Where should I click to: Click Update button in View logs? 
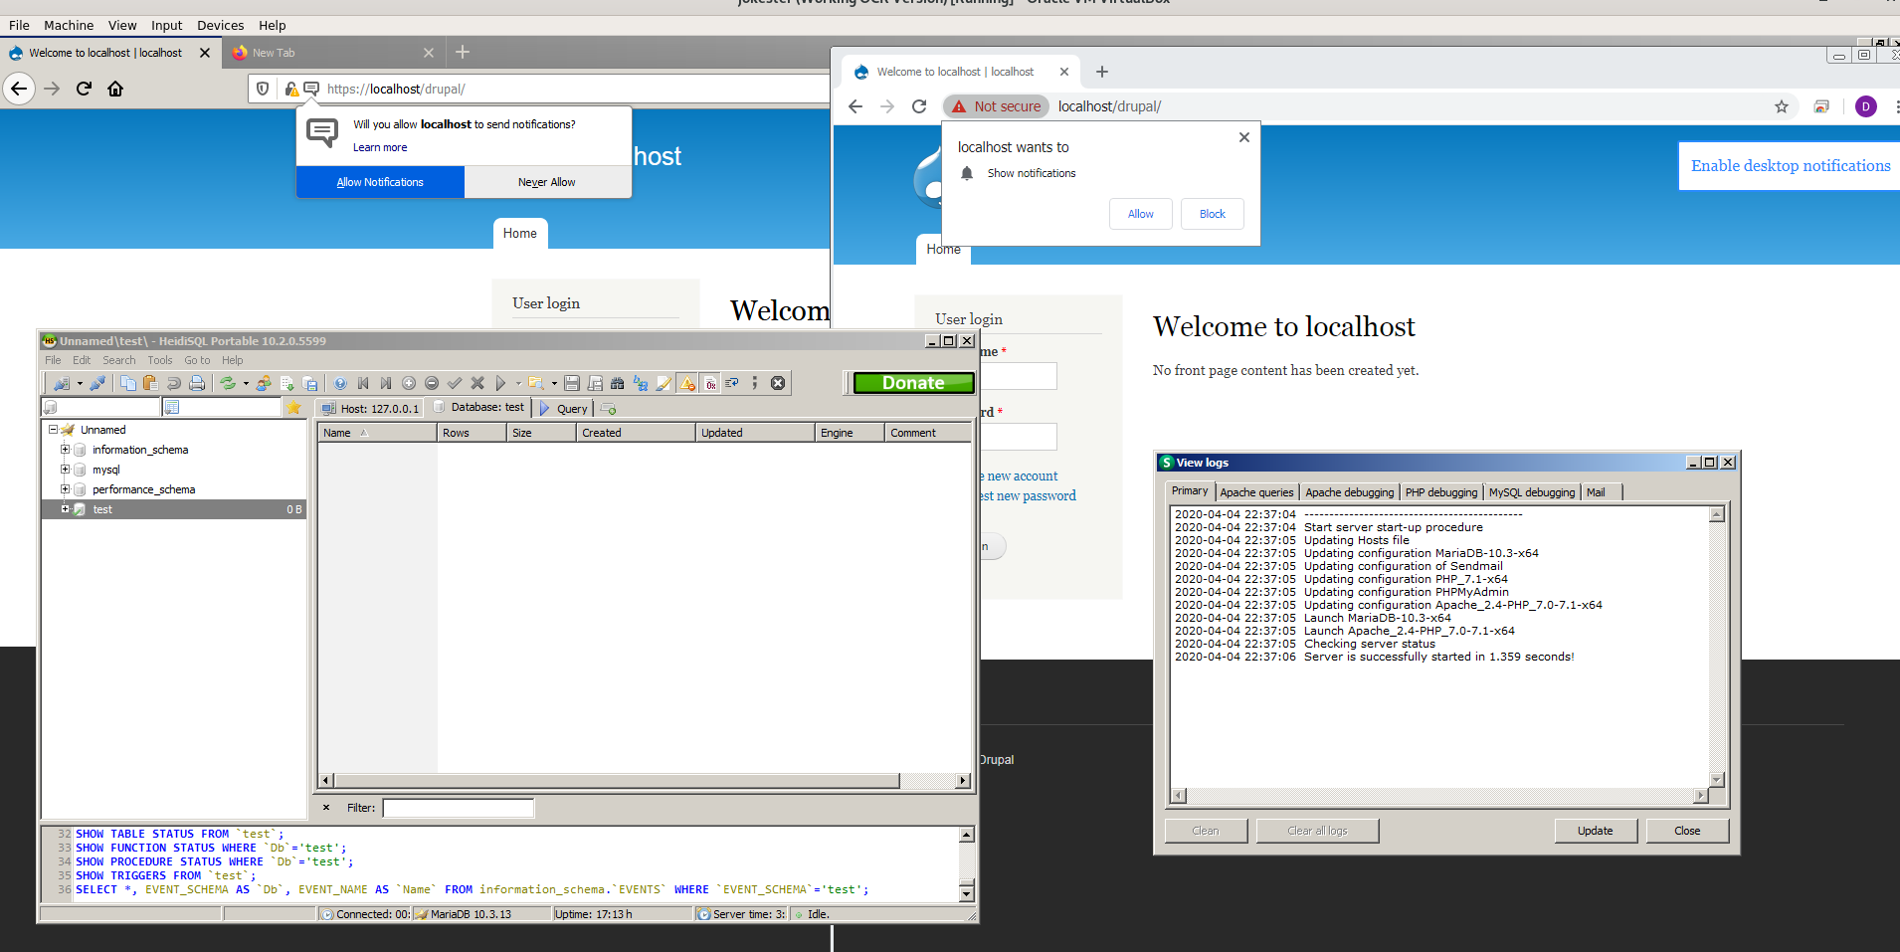coord(1595,831)
